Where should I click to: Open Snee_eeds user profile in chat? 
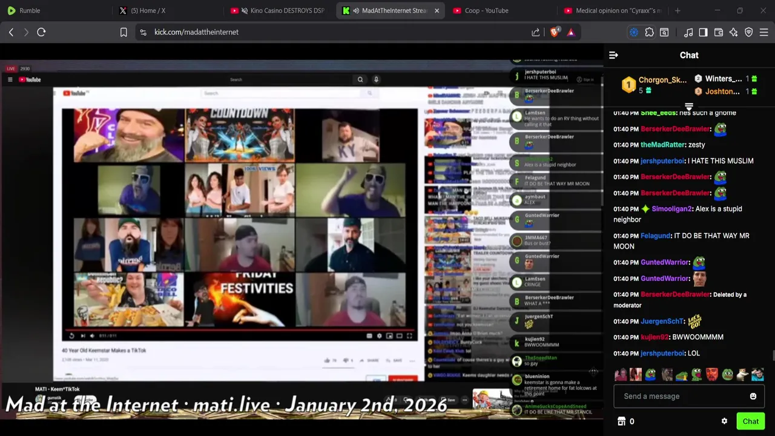658,113
